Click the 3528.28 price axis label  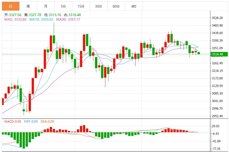[217, 18]
